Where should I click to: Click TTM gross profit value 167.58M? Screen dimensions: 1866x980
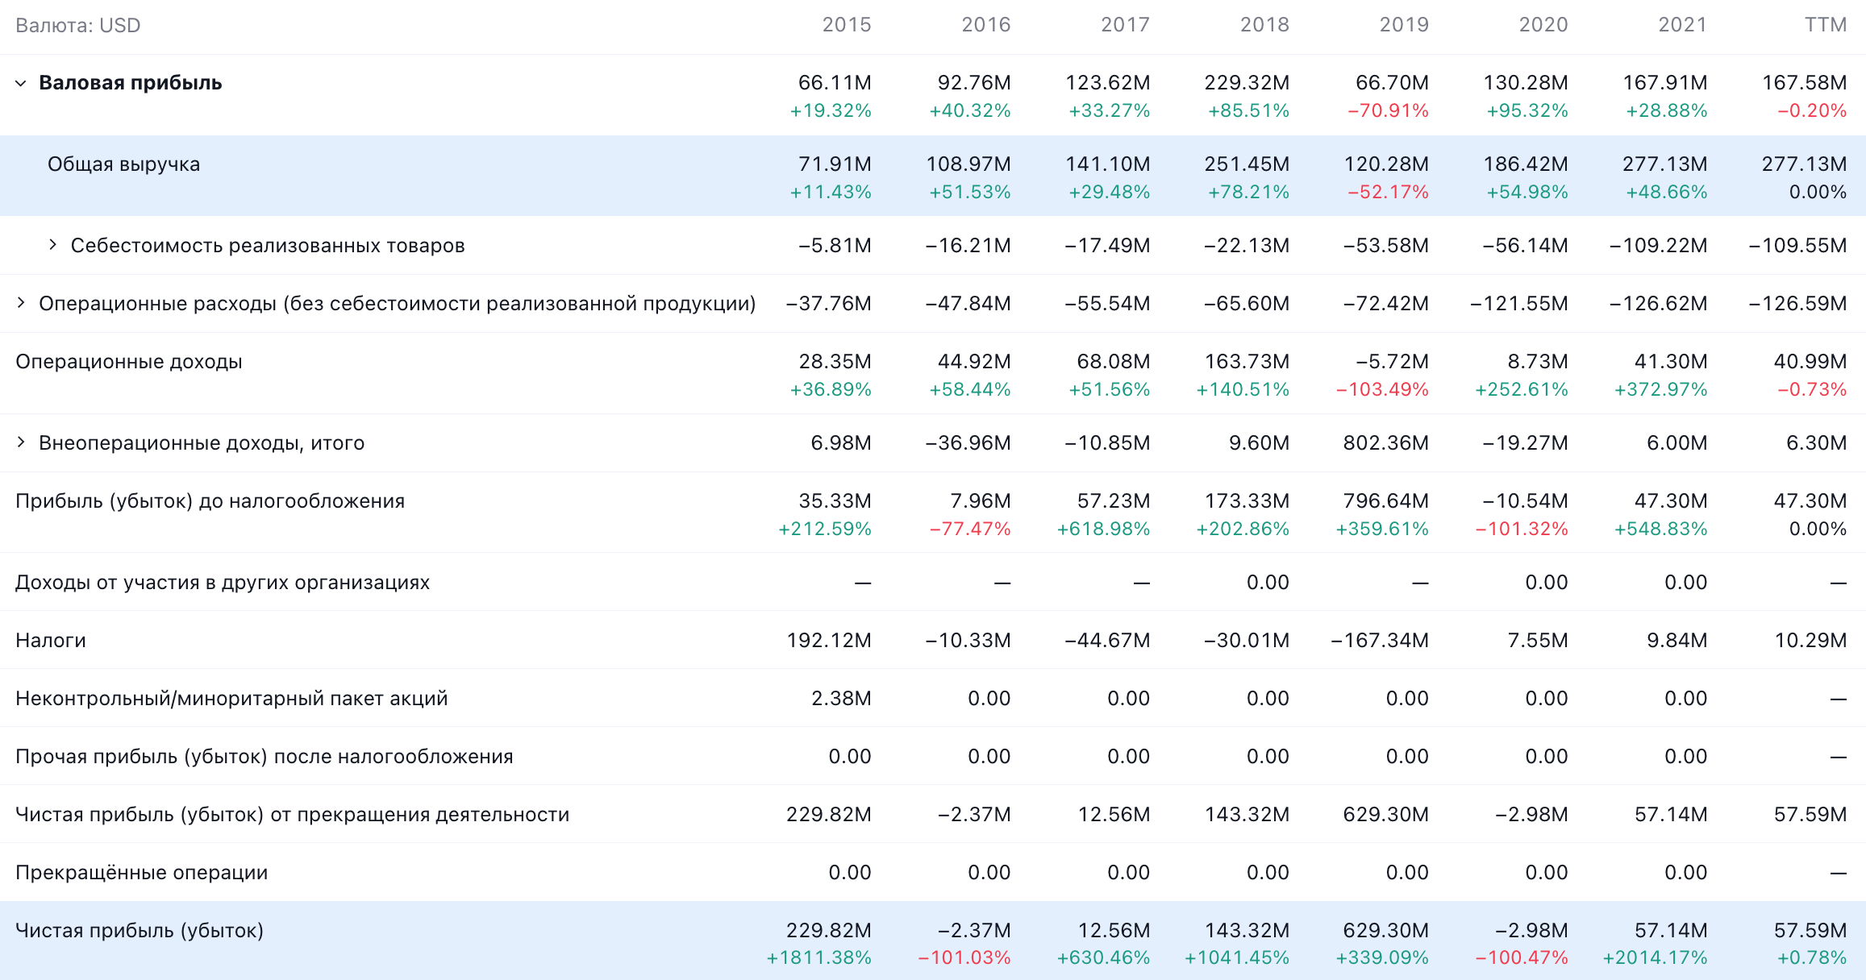[1805, 83]
